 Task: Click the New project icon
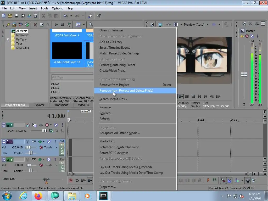point(4,16)
